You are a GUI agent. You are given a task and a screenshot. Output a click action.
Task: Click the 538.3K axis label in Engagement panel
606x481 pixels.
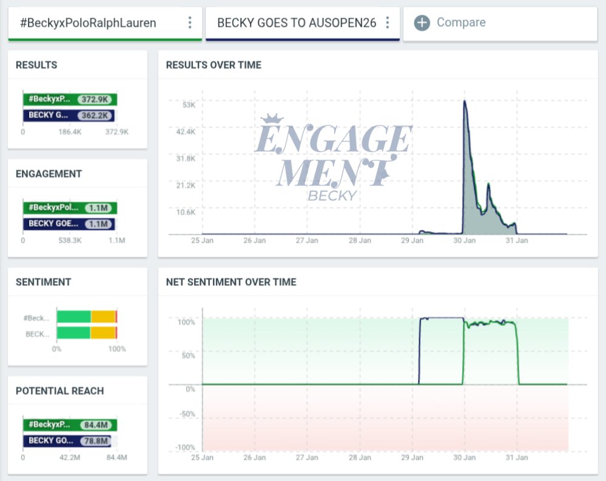70,240
